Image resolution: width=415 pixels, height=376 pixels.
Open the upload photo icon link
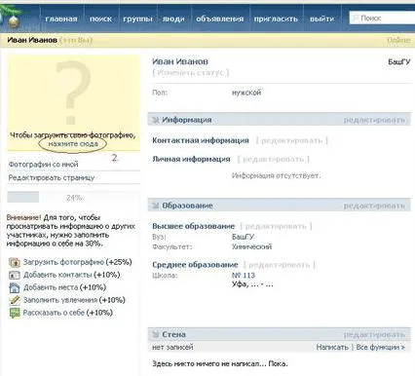click(15, 262)
